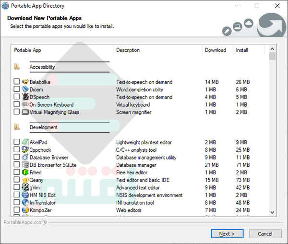
Task: Click the Balabolka app icon
Action: coord(25,82)
